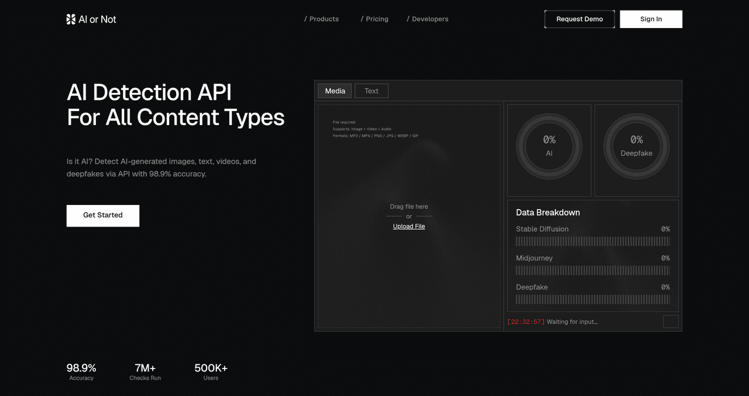Open the Developers menu

(x=428, y=19)
